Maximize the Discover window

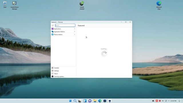[126, 22]
